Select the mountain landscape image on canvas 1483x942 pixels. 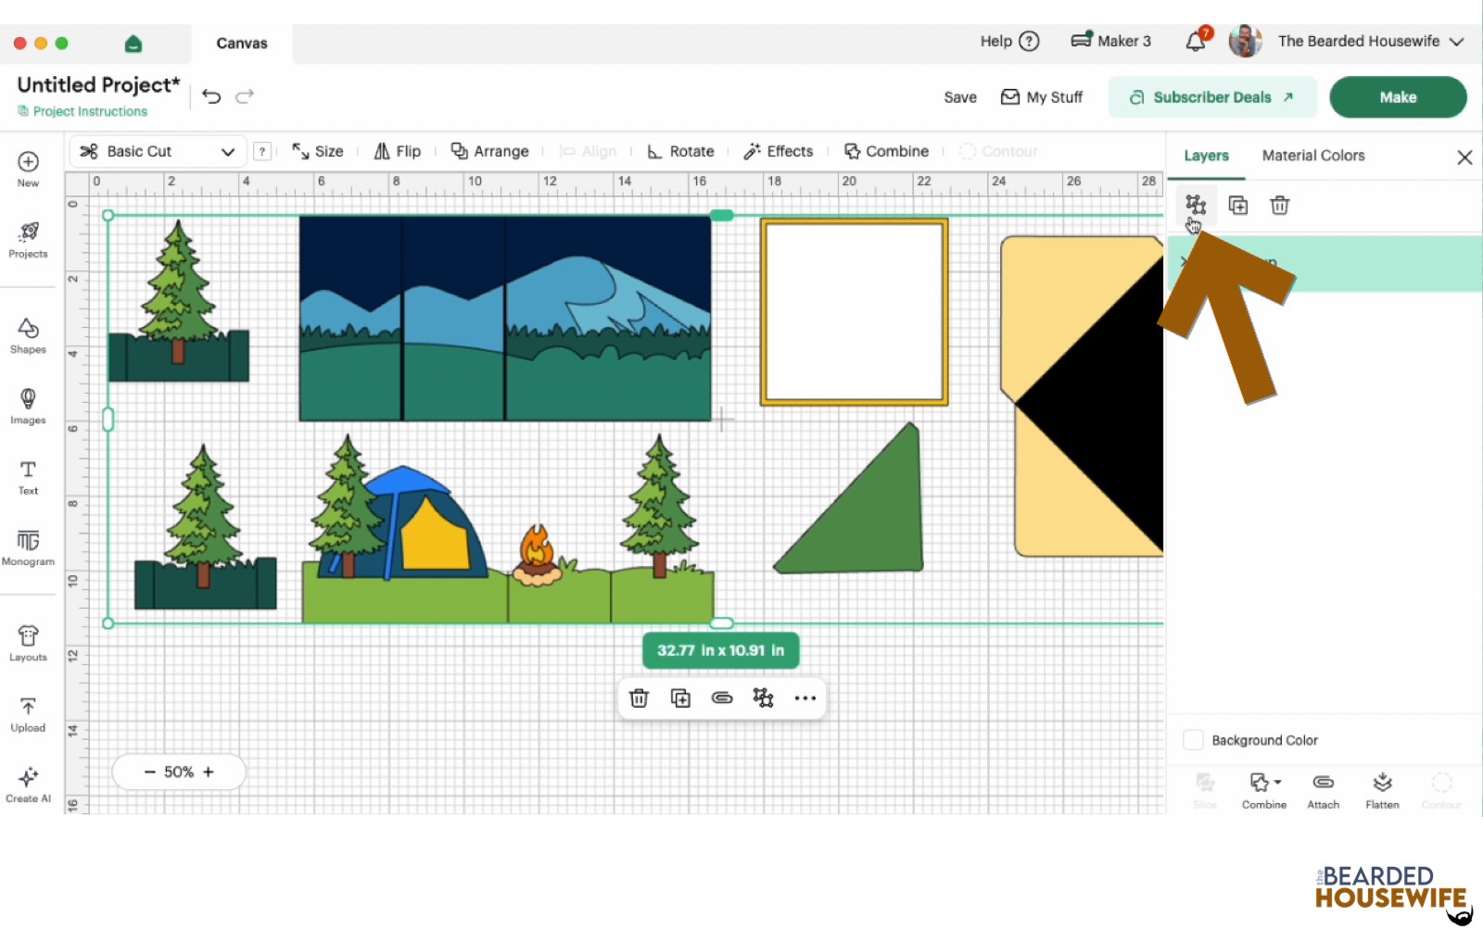pos(505,319)
